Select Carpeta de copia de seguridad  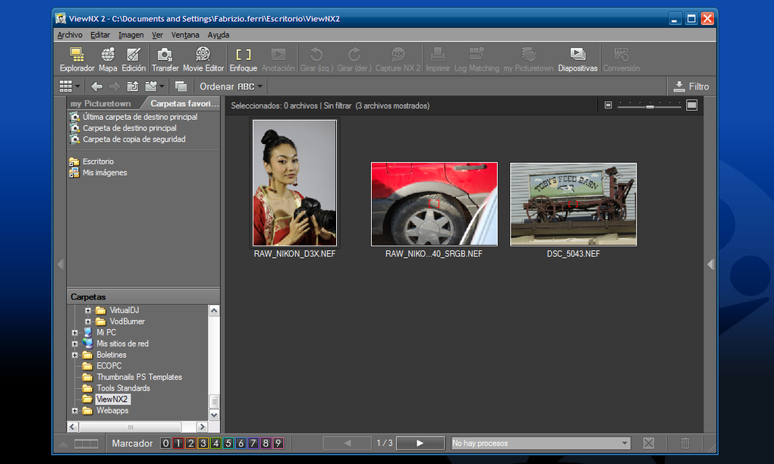pyautogui.click(x=127, y=140)
